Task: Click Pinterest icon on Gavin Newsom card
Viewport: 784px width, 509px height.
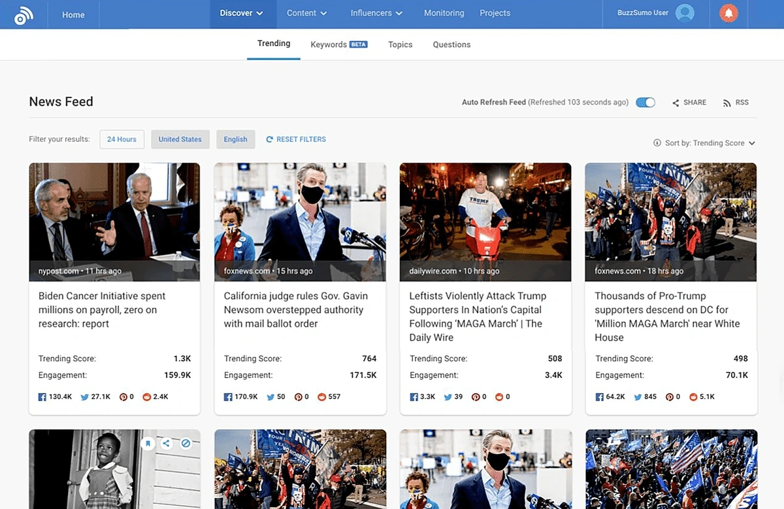Action: click(298, 397)
